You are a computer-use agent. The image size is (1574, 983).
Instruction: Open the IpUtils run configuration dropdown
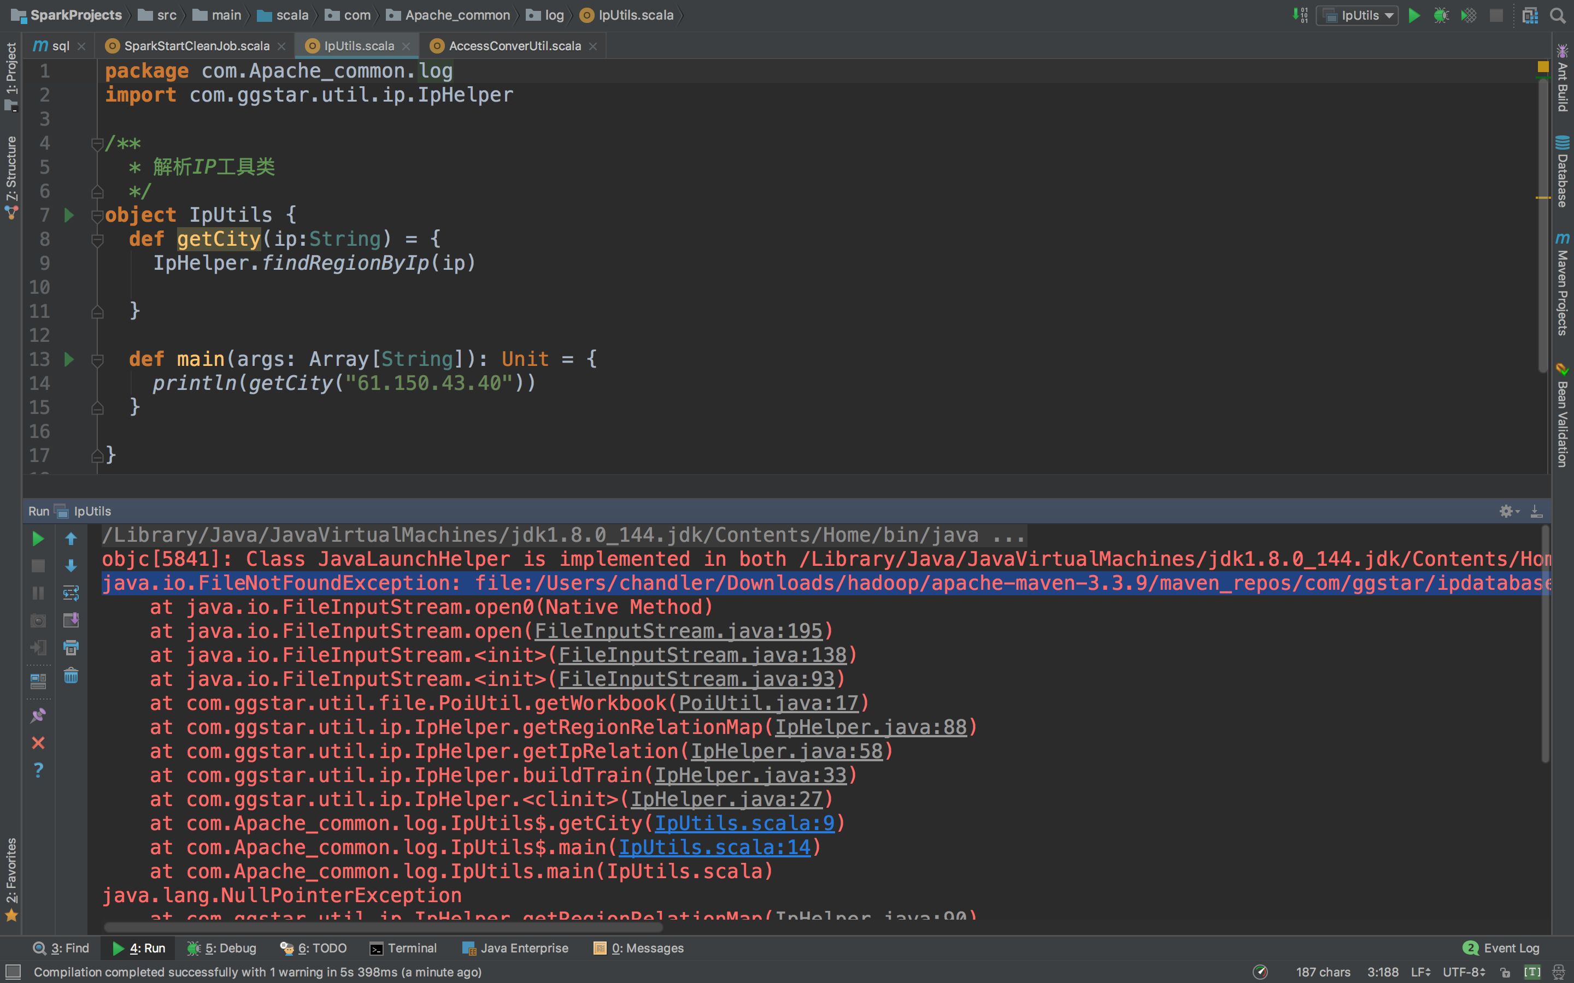[1359, 15]
